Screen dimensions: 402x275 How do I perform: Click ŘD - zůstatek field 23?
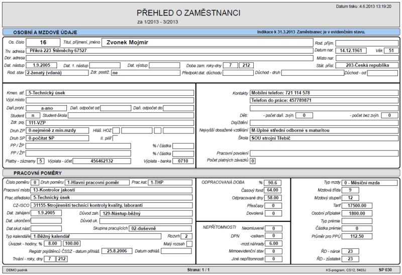[350, 259]
